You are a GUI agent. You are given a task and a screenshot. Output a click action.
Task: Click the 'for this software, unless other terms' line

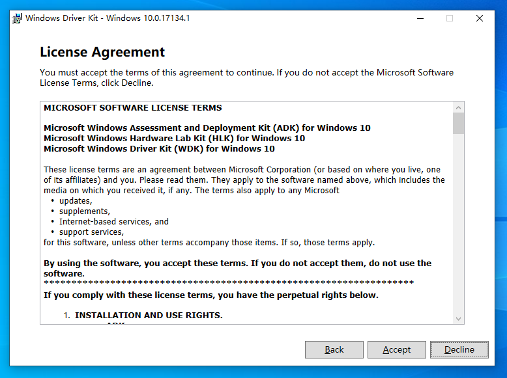click(209, 243)
